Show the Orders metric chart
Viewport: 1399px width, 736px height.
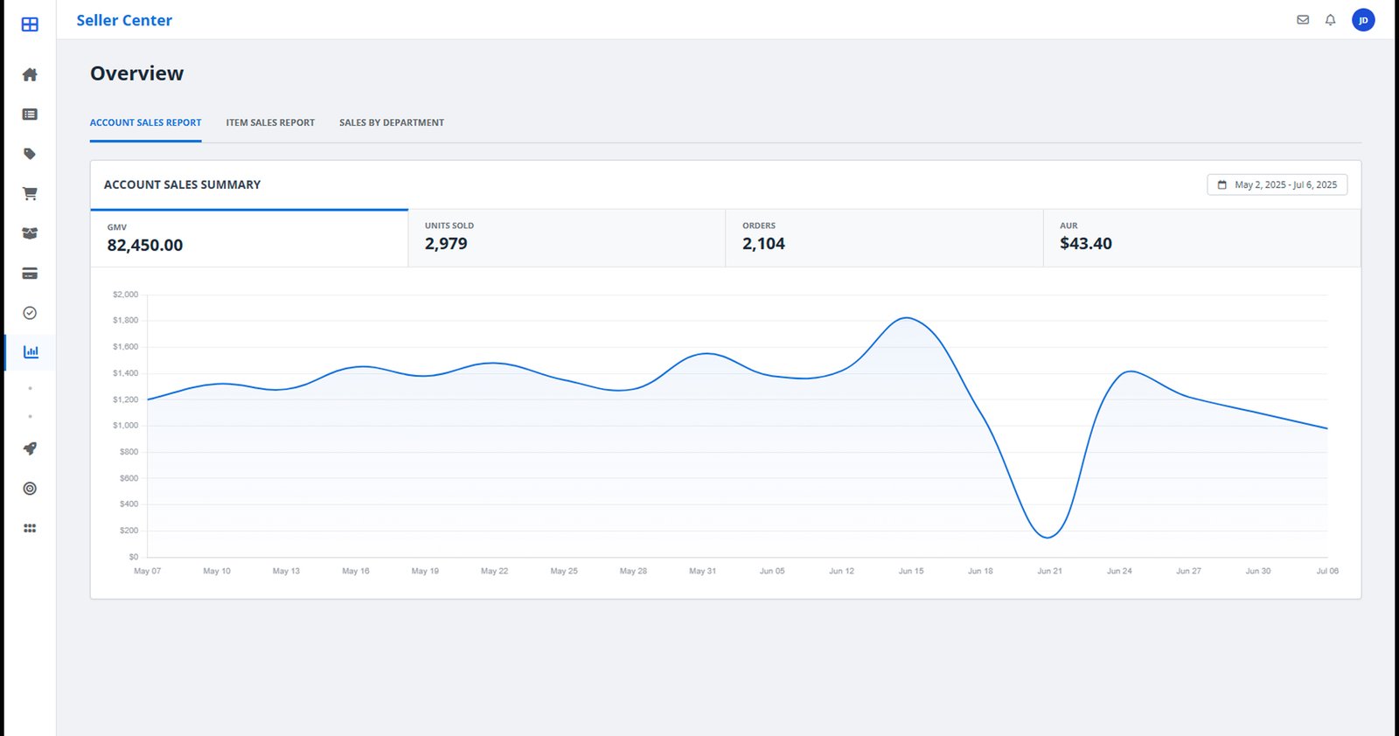coord(883,238)
